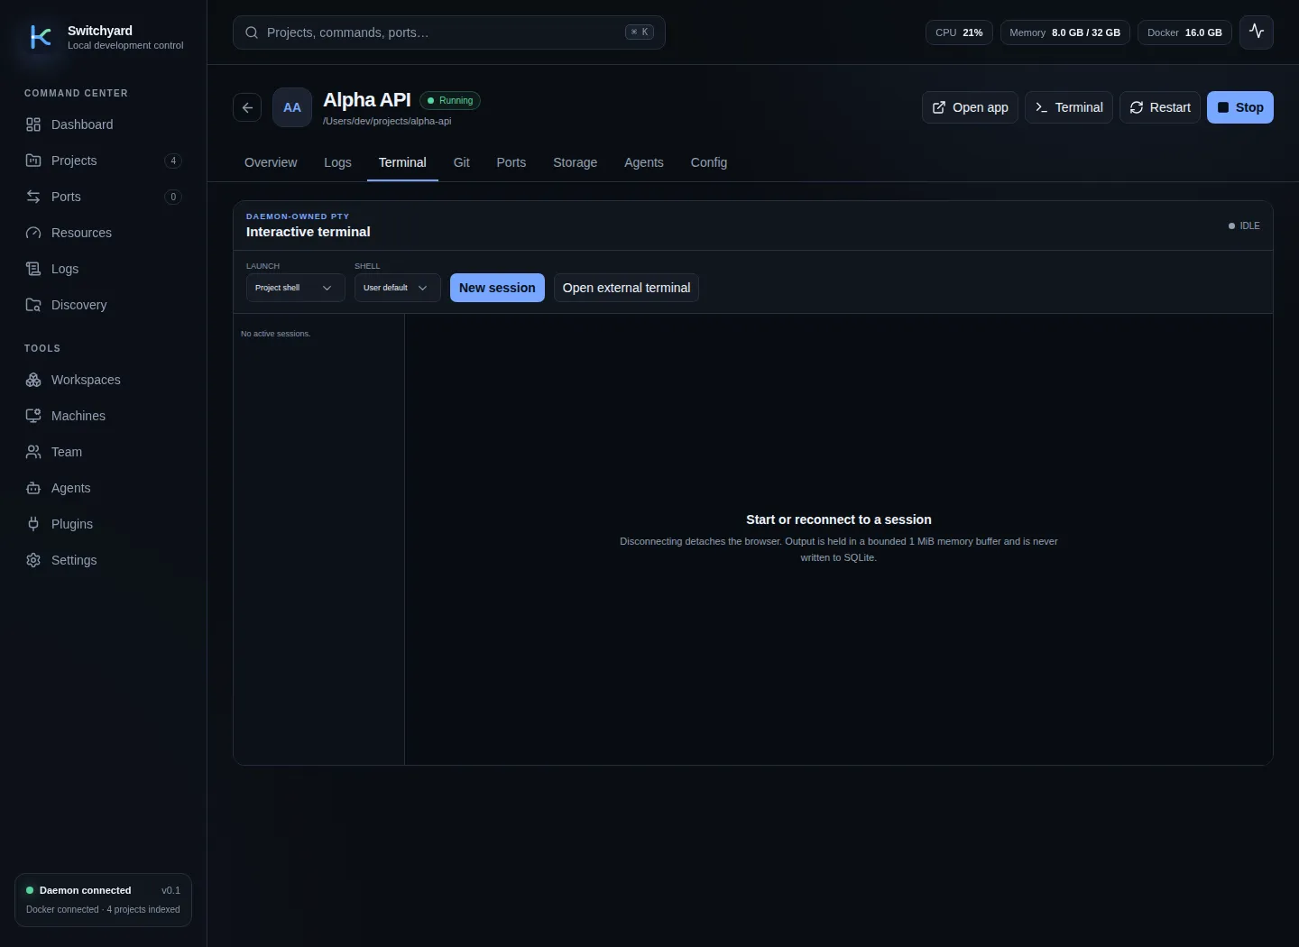Open the Projects sidebar item
Screen dimensions: 1299x947
point(103,161)
